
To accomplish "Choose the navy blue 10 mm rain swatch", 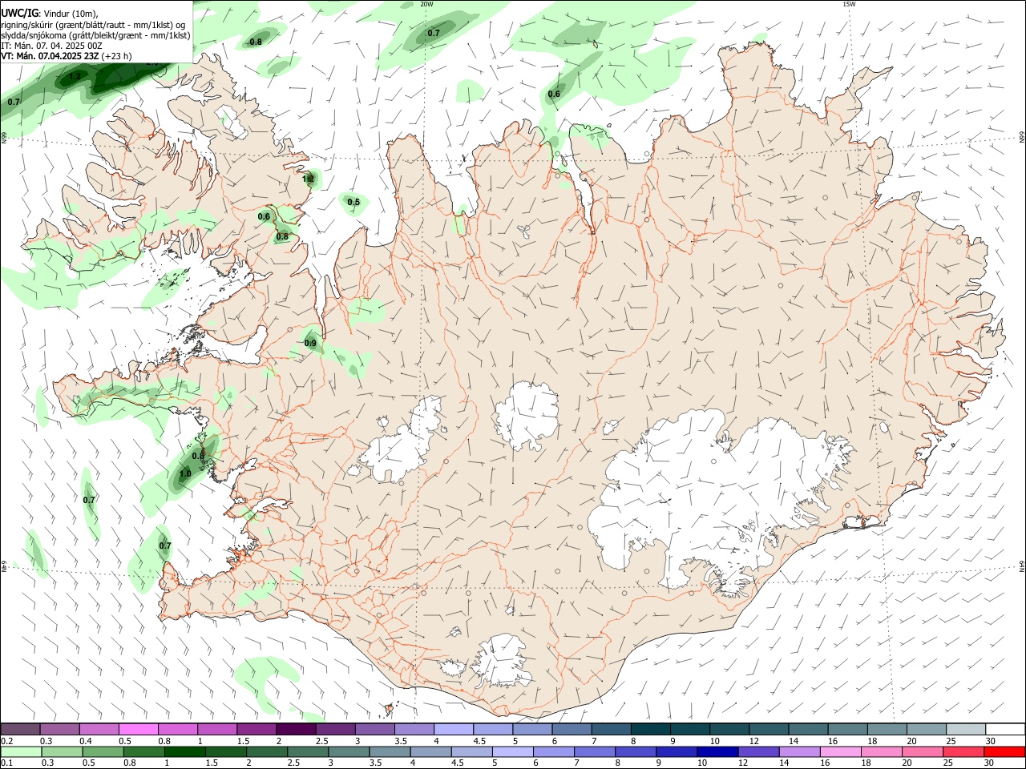I will [717, 751].
